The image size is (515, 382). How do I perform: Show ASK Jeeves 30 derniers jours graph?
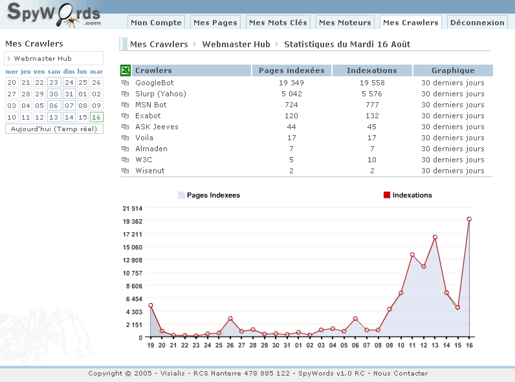click(453, 127)
